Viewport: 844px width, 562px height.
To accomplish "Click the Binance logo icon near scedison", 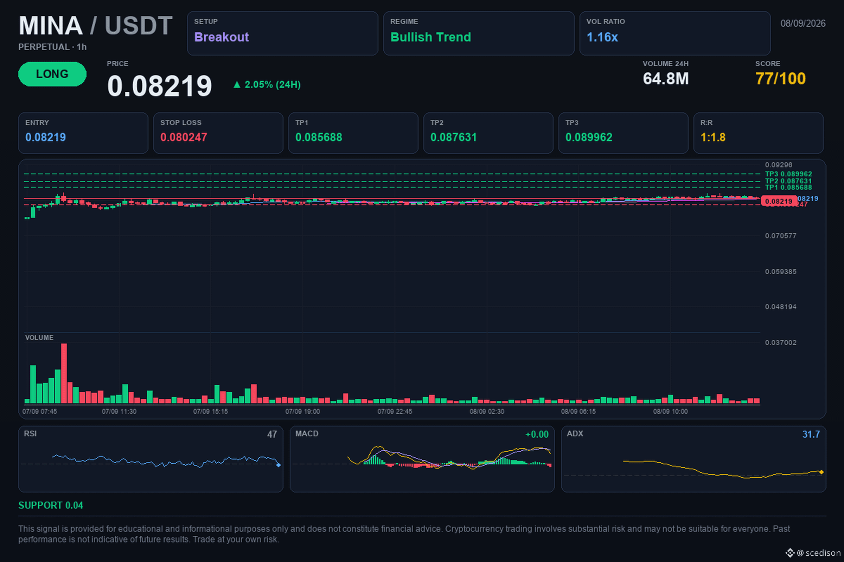I will point(790,553).
